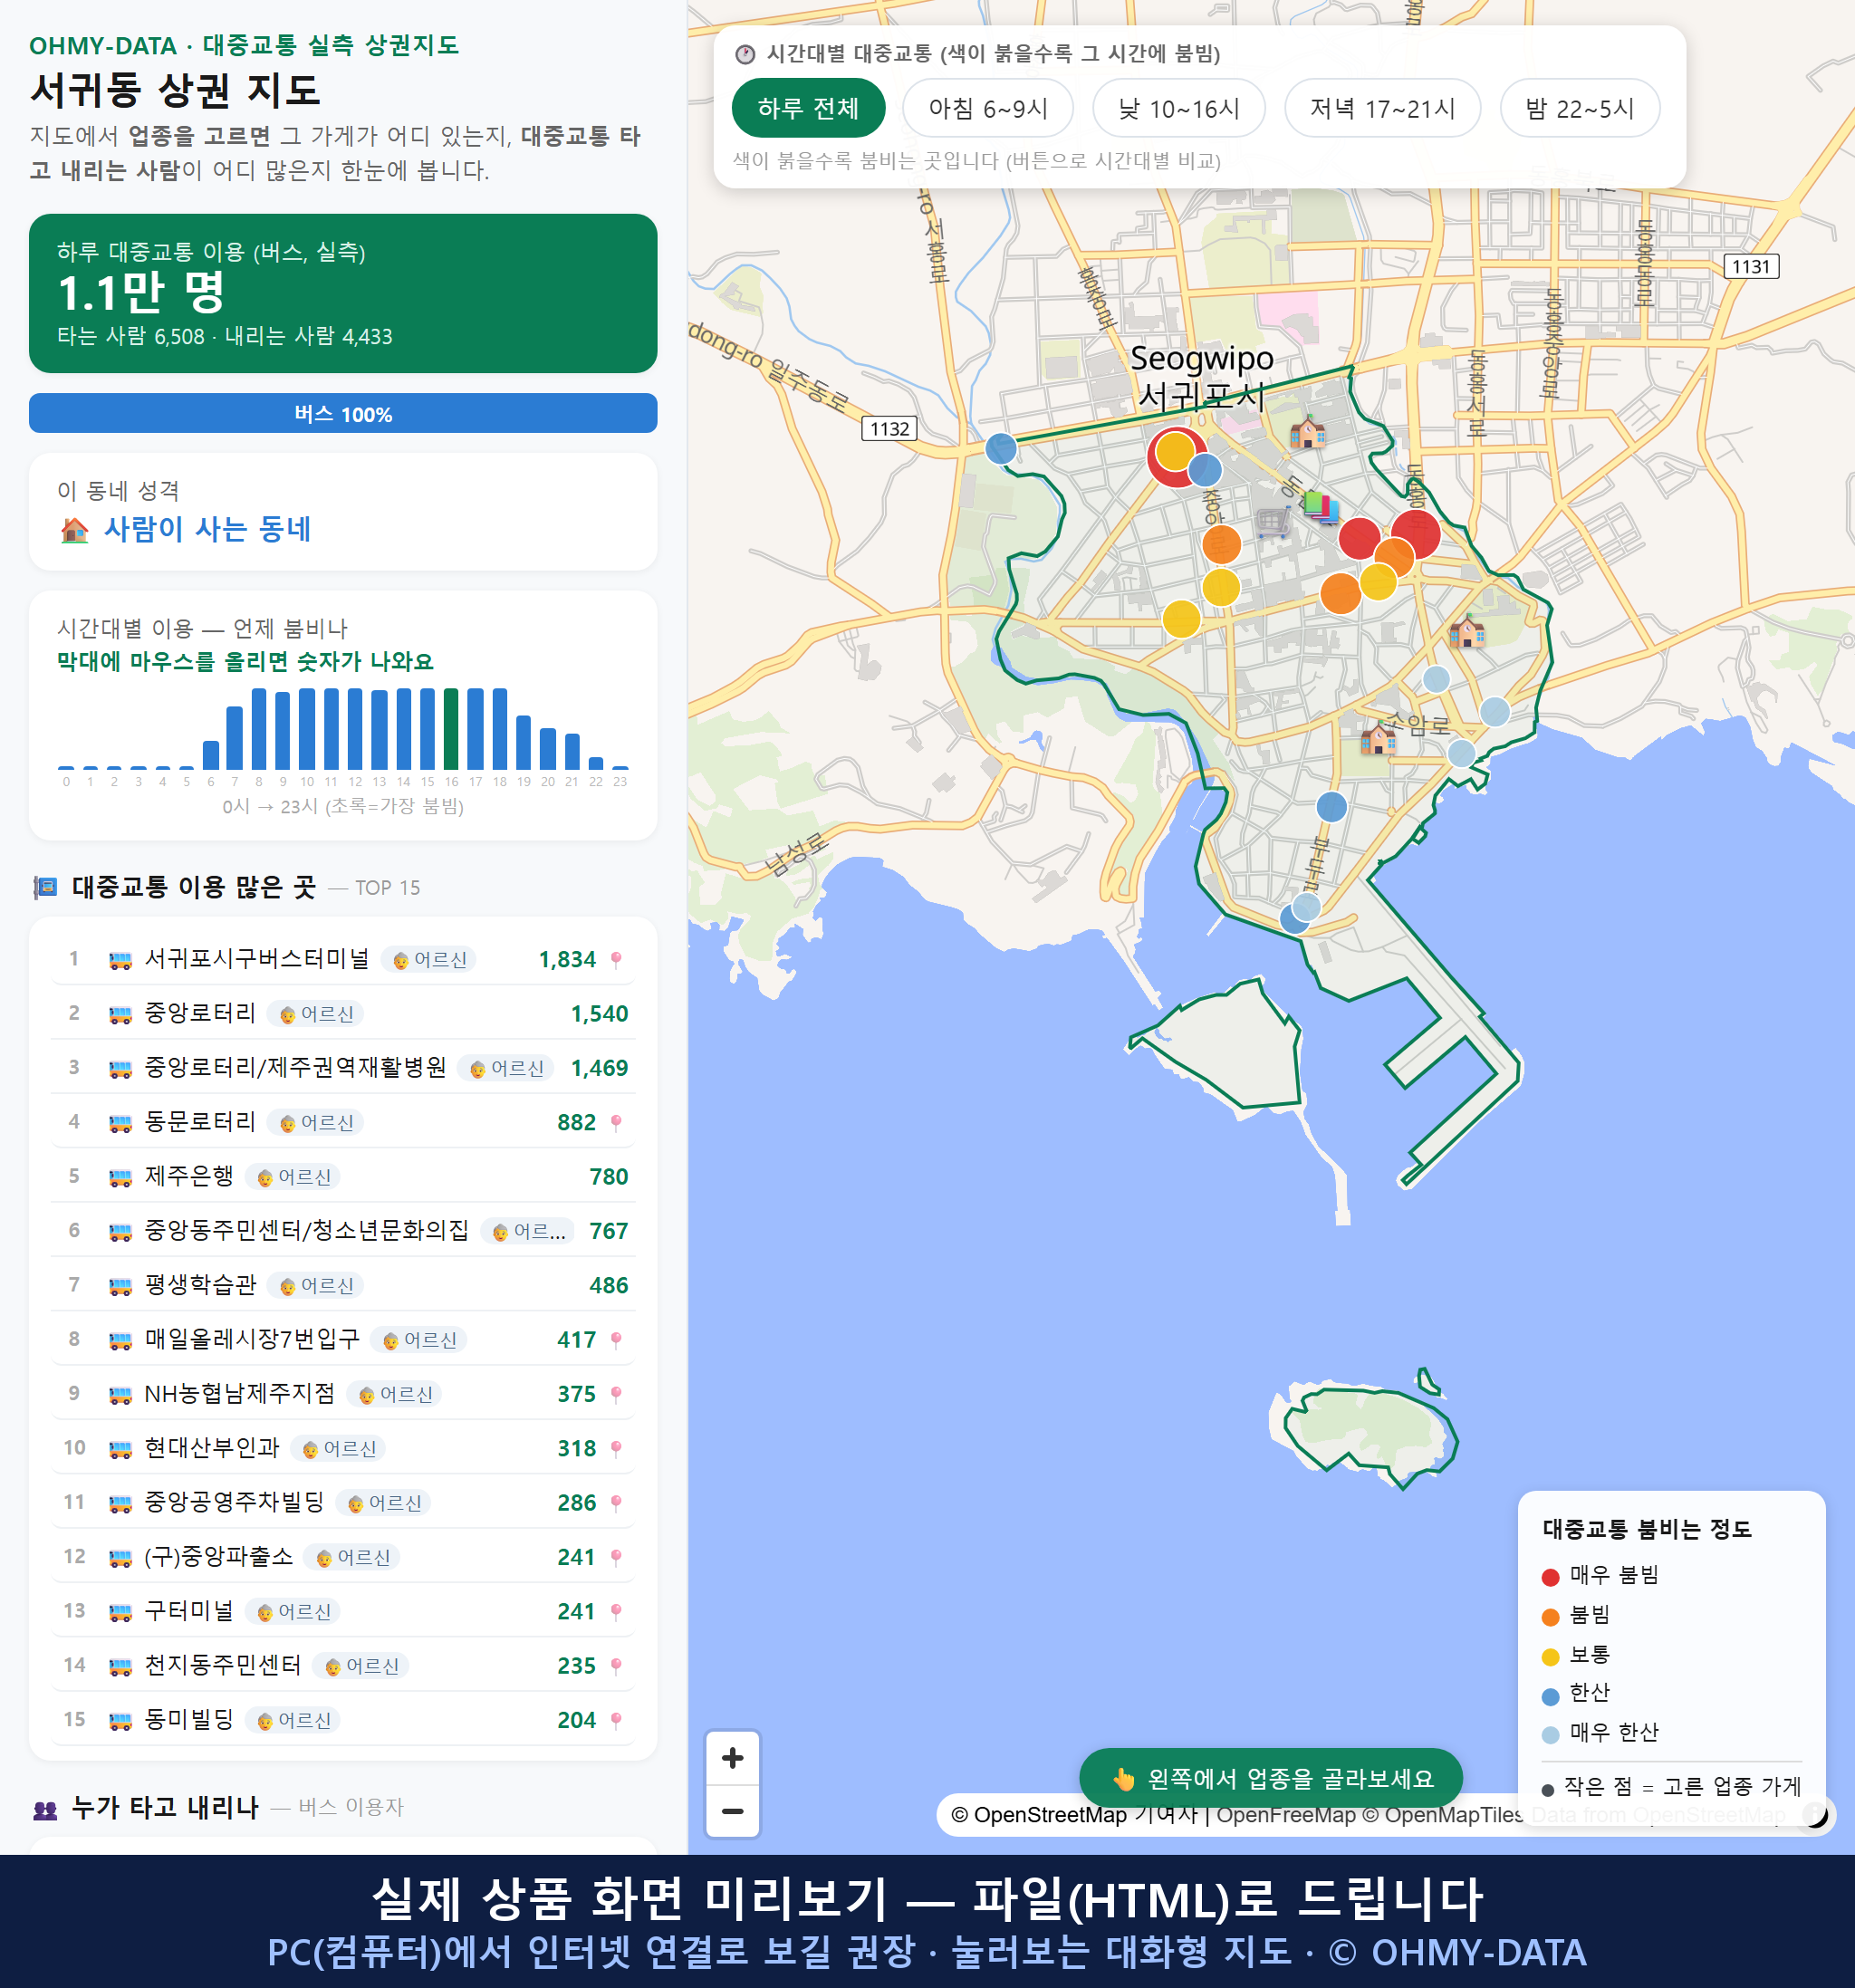Screen dimensions: 1855x1988
Task: Click pin icon next to 서귀포시구버스터미널 count
Action: click(x=616, y=960)
